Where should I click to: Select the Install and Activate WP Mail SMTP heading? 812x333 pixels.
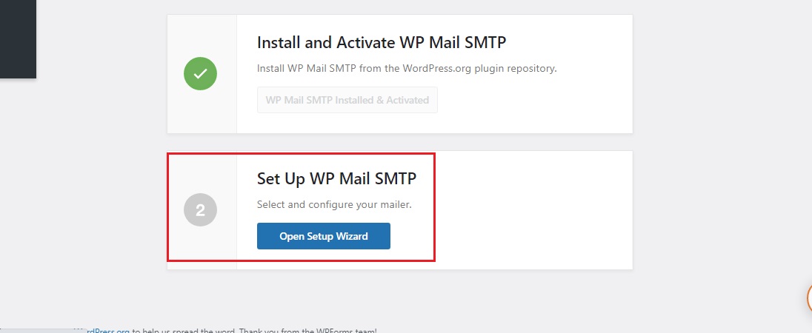click(x=381, y=42)
